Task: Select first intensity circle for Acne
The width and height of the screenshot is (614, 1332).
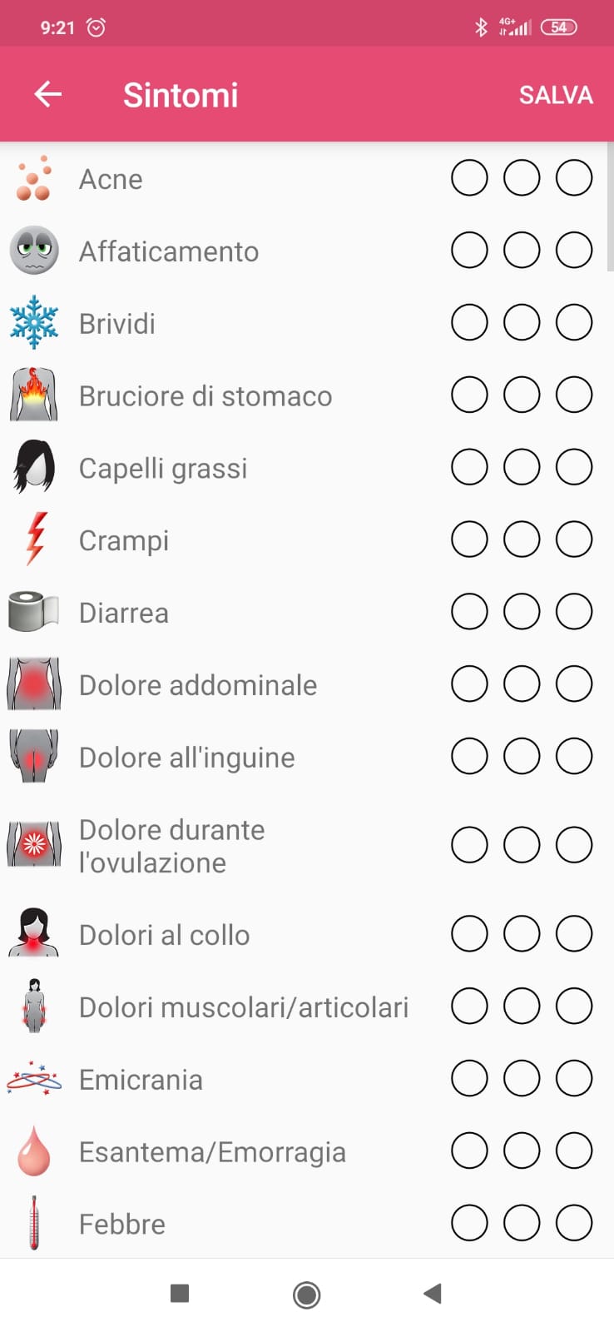Action: [x=469, y=178]
